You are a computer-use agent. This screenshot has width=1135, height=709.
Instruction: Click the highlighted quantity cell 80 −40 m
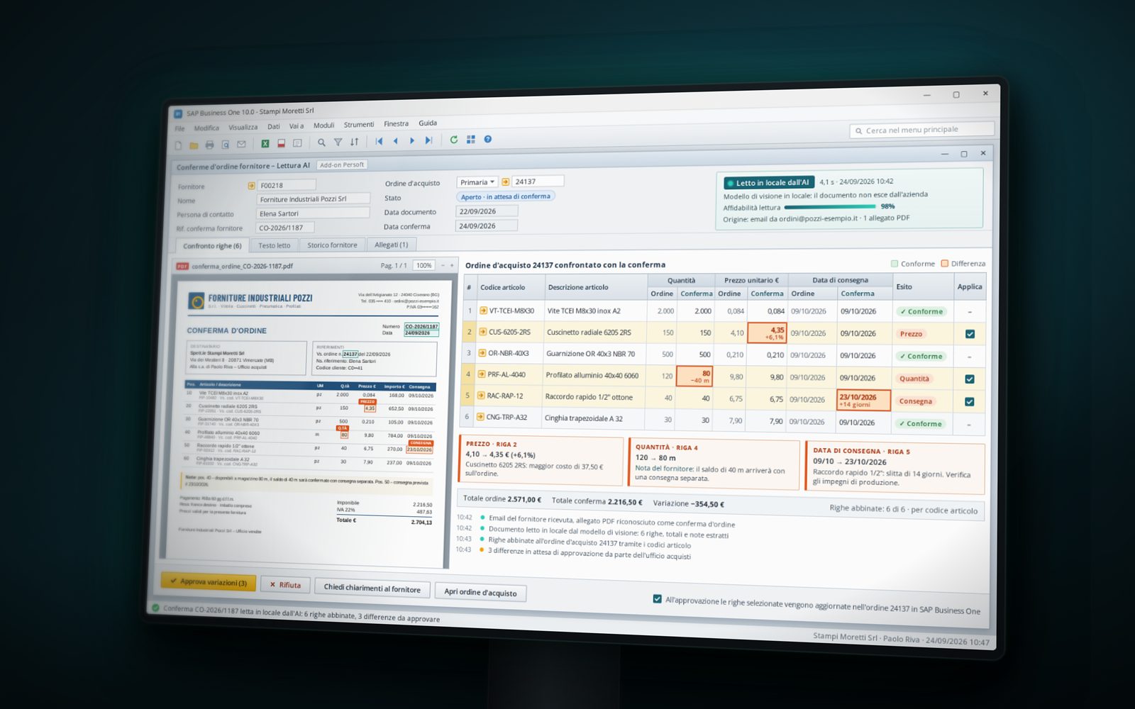[x=694, y=376]
